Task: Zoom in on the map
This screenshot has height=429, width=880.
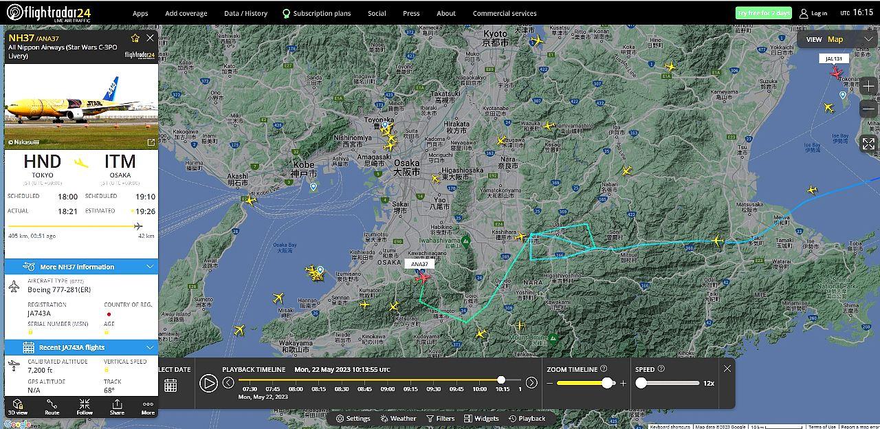Action: 868,87
